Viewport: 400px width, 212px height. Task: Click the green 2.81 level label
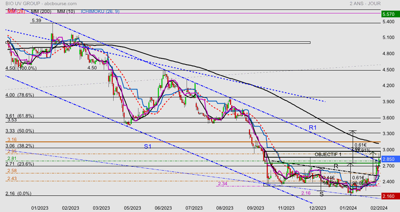pyautogui.click(x=12, y=158)
